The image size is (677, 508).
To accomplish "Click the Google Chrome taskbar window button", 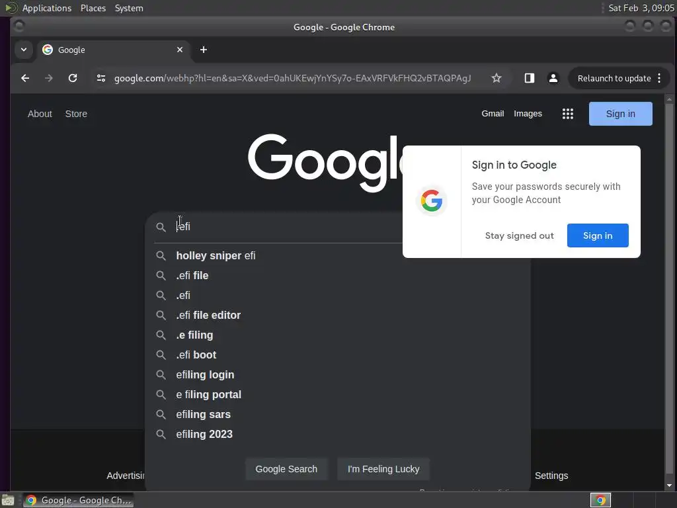I will pyautogui.click(x=78, y=500).
